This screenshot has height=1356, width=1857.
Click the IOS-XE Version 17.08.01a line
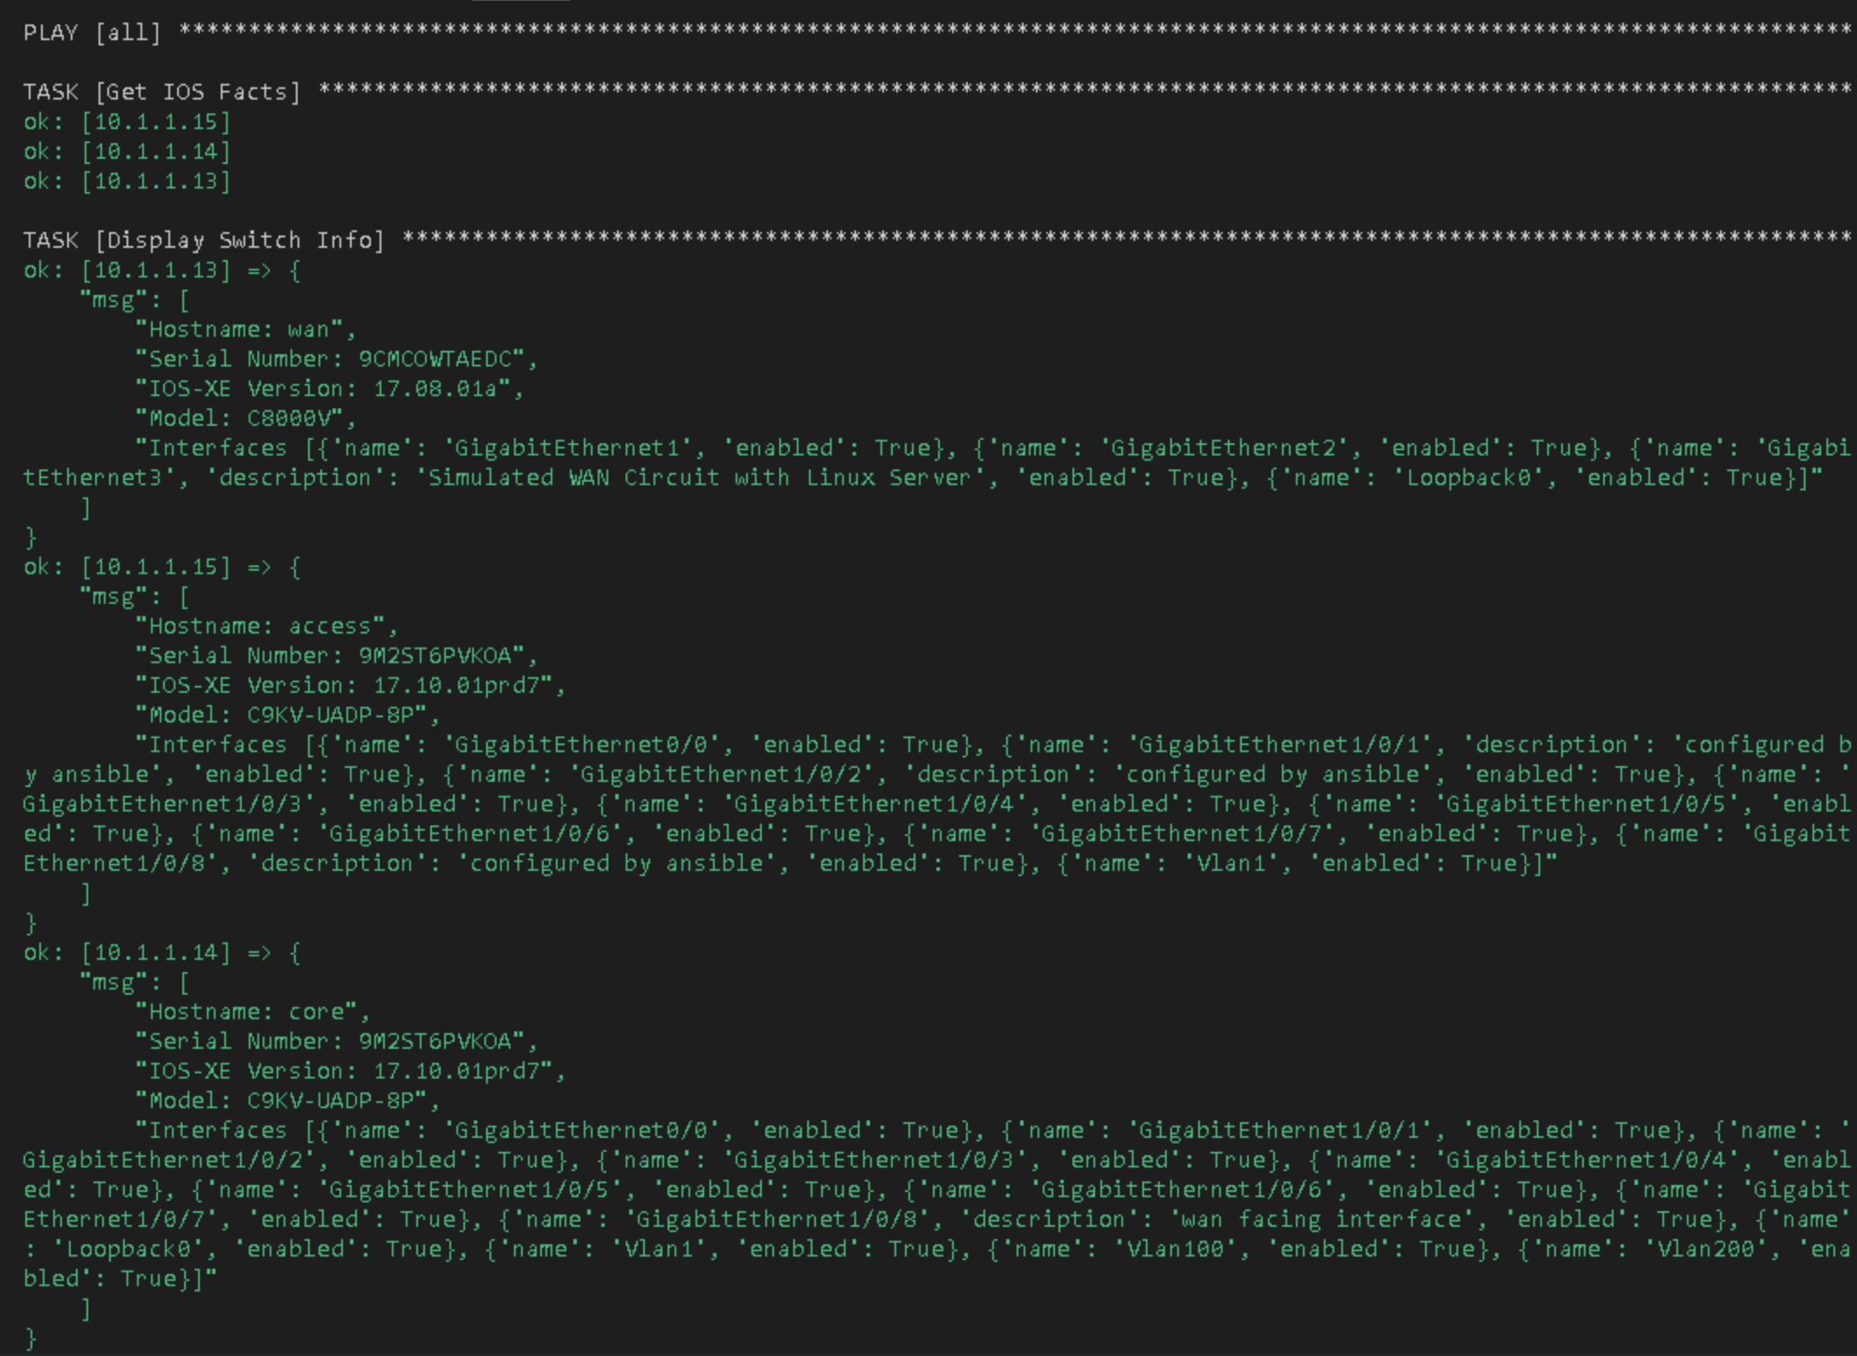[x=329, y=388]
